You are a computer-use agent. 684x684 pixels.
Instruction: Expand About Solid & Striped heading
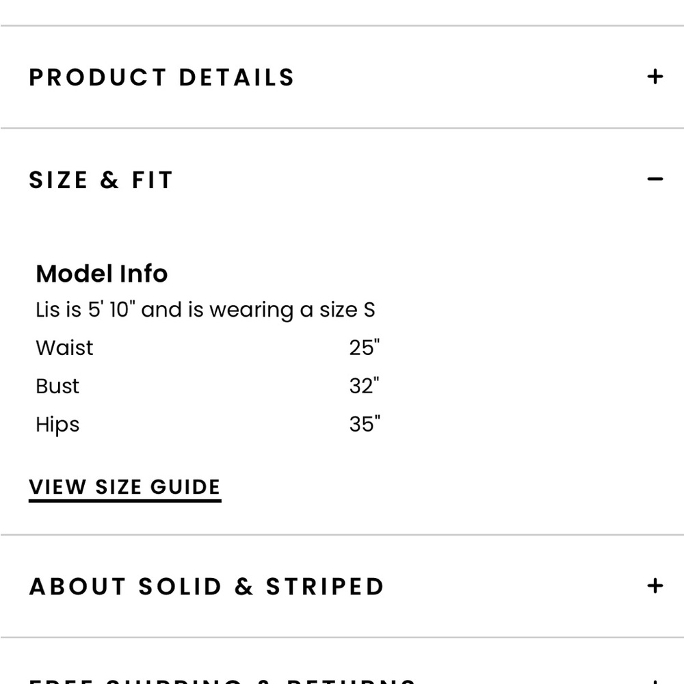(x=206, y=586)
